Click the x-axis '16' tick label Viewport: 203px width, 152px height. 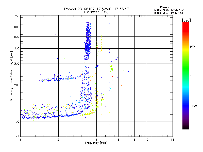coord(173,140)
